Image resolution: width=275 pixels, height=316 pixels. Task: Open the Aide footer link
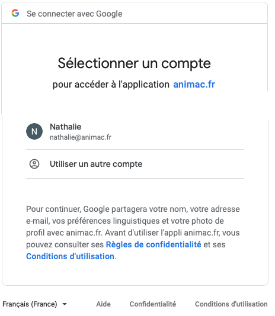(x=103, y=304)
